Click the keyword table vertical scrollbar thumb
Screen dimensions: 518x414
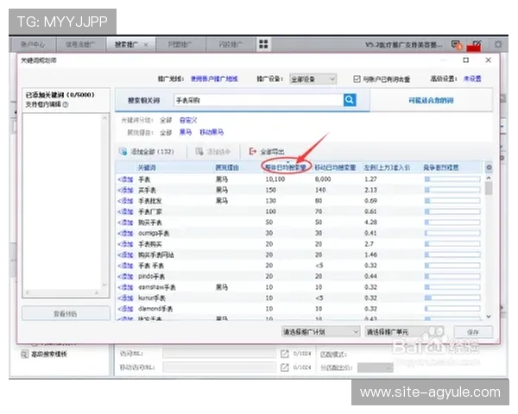489,189
